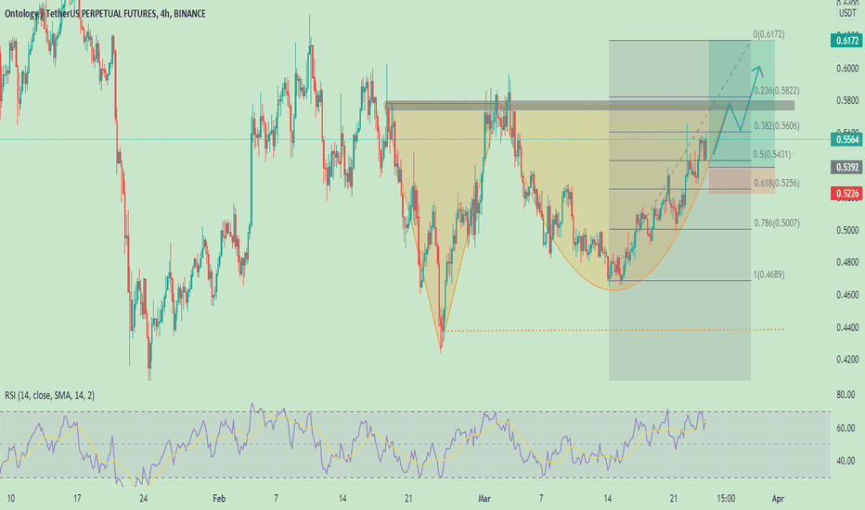Select the gray 0.5392 price label

click(846, 167)
